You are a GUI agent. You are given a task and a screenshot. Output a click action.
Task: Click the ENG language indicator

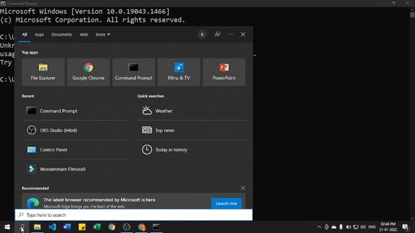click(372, 227)
